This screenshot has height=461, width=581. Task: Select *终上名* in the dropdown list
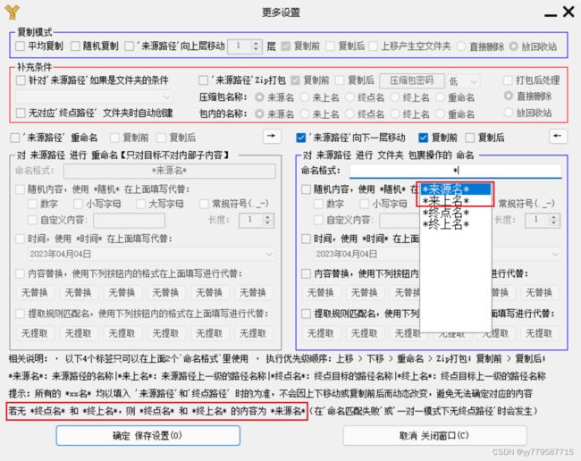click(456, 224)
